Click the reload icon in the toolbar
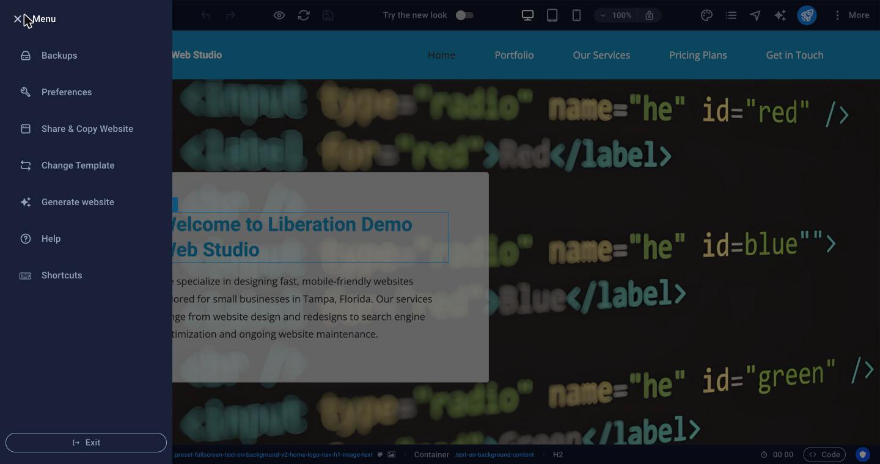Screen dimensions: 880x464 click(x=304, y=15)
